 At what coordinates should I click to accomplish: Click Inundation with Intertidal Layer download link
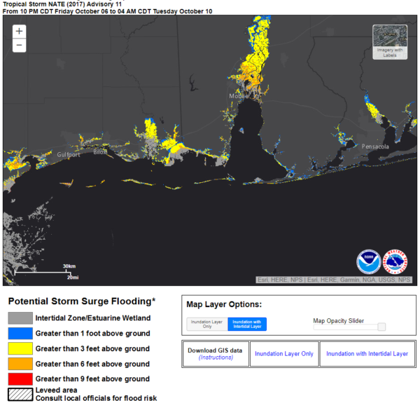point(367,354)
